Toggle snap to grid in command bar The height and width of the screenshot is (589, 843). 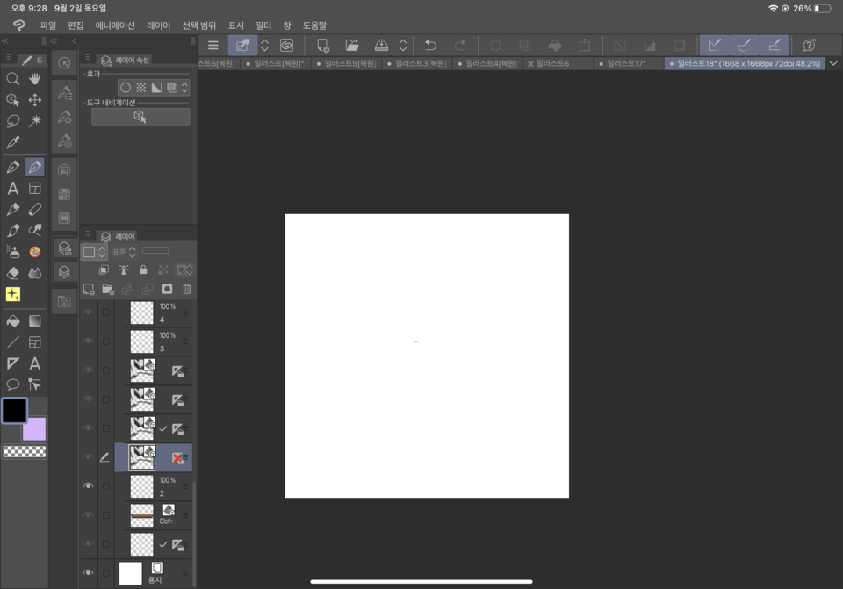tap(775, 45)
